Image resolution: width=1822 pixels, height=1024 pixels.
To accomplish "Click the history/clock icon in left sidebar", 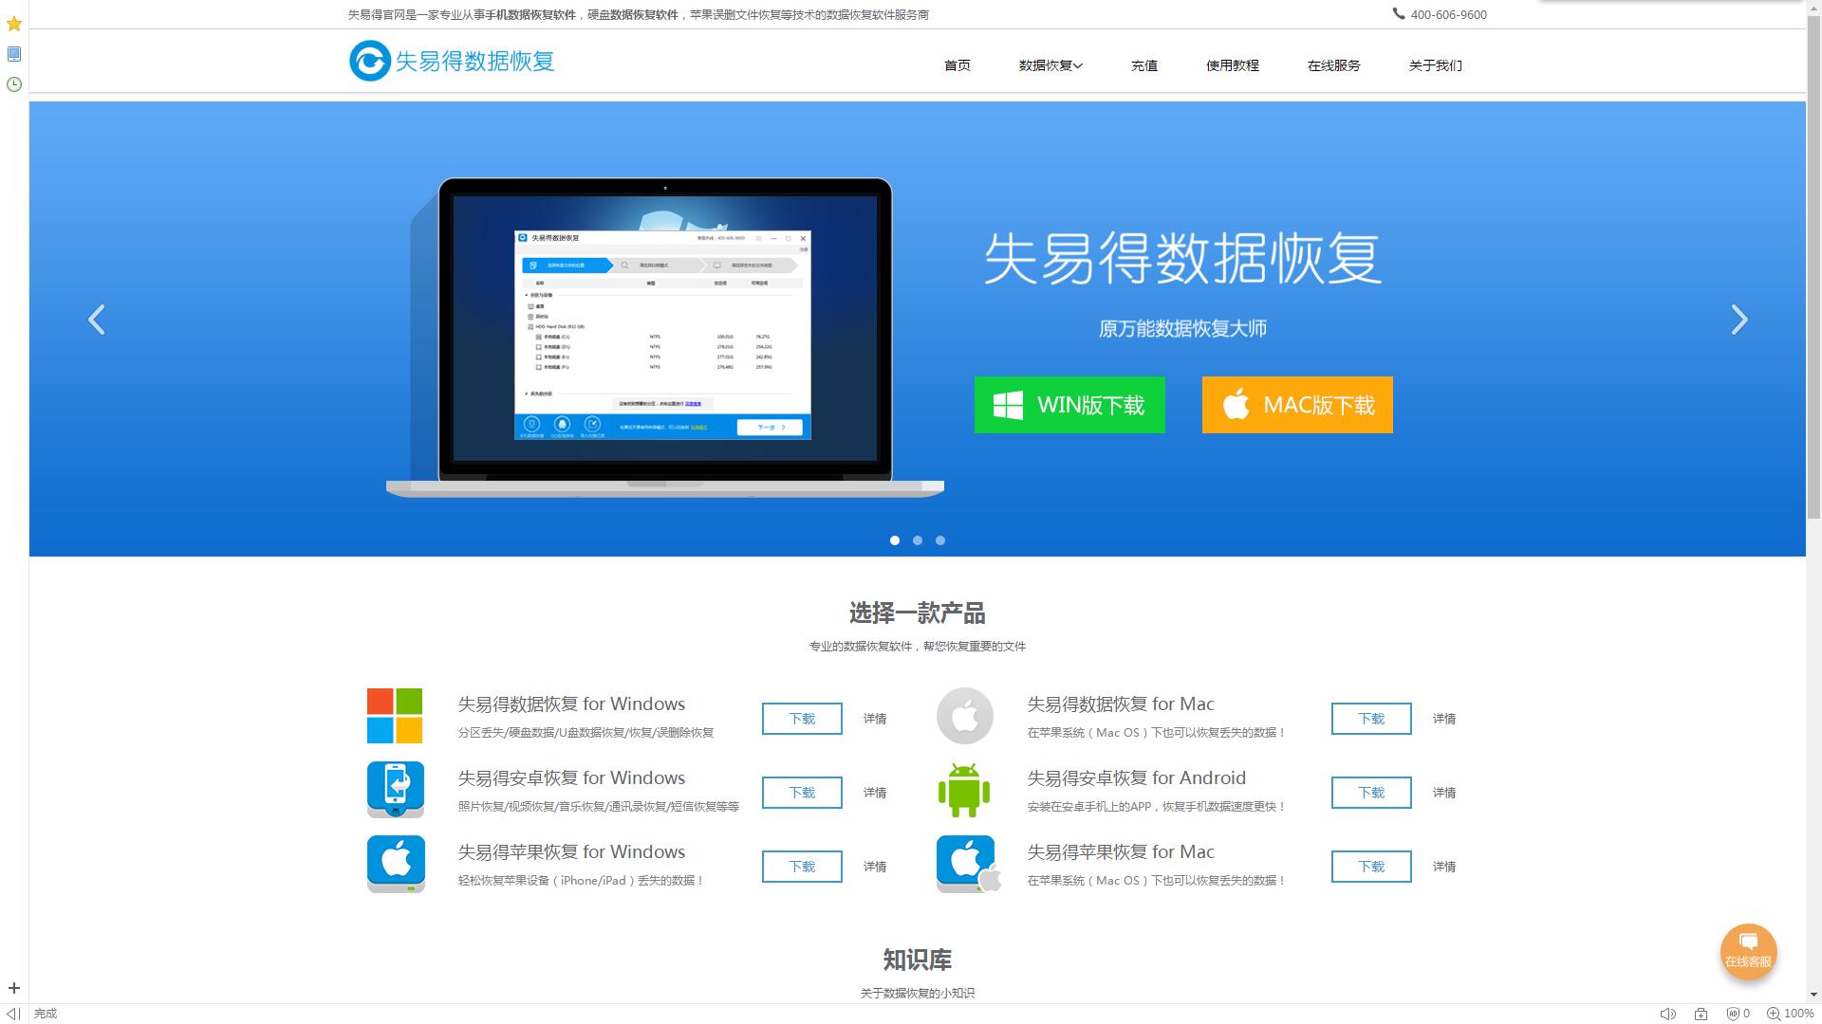I will [x=14, y=83].
